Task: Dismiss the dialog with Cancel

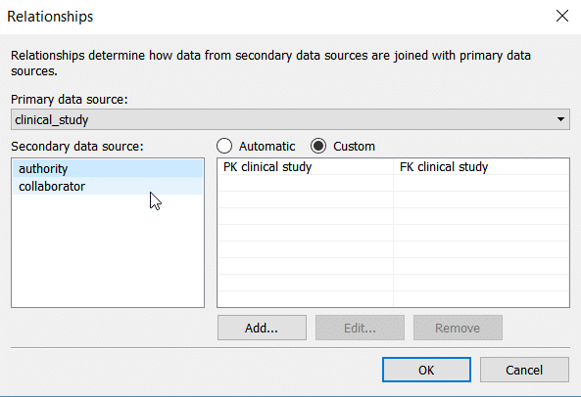Action: pos(524,370)
